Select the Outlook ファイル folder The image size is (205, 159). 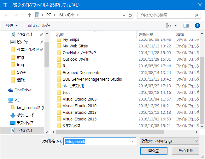point(76,59)
